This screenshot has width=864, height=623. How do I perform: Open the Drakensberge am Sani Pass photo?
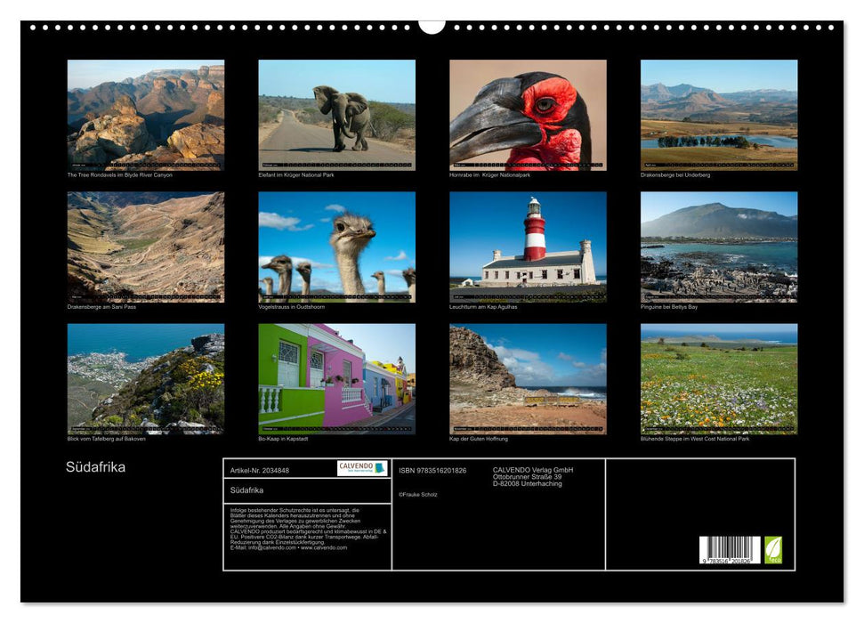tap(146, 247)
